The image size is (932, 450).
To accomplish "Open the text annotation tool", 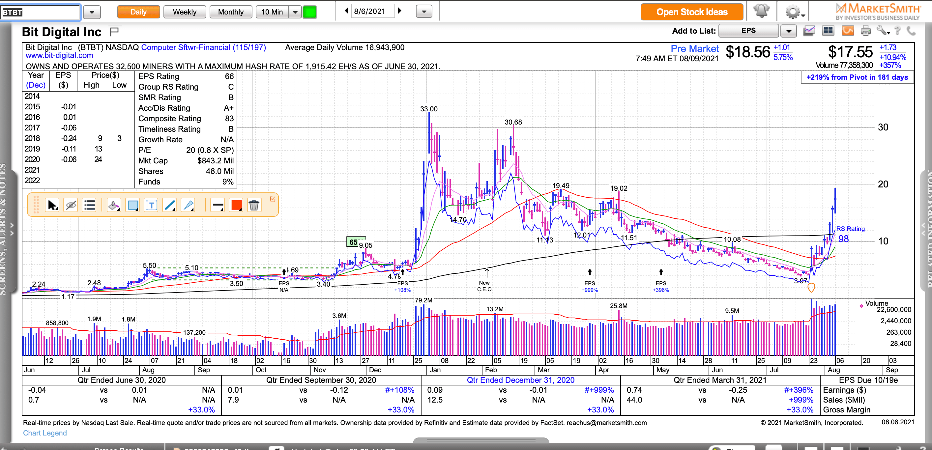I will [x=151, y=205].
